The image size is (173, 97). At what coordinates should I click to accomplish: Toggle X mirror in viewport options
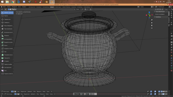pos(157,9)
